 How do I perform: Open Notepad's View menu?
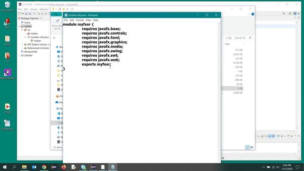(x=88, y=20)
